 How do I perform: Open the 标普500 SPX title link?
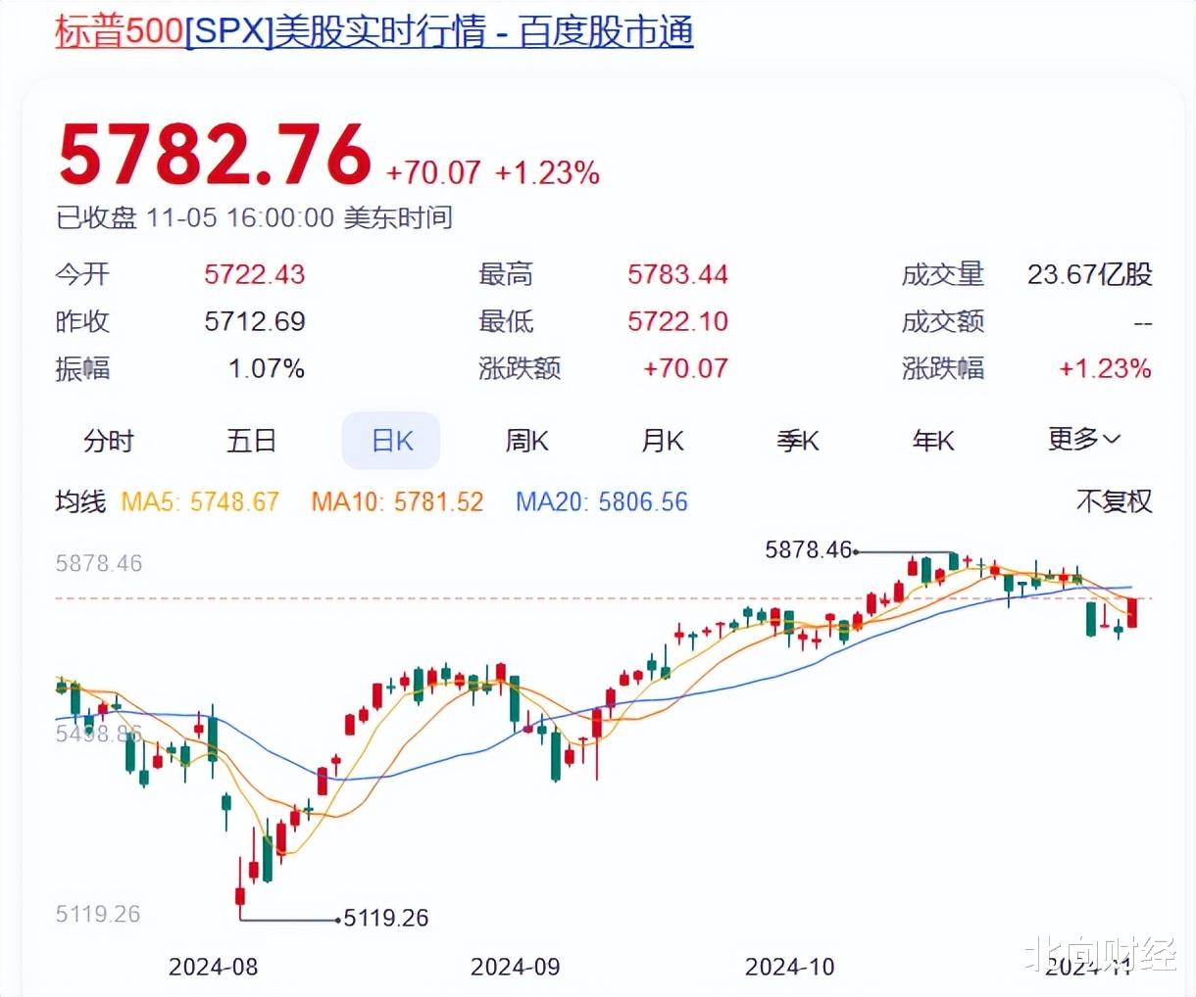click(x=374, y=31)
